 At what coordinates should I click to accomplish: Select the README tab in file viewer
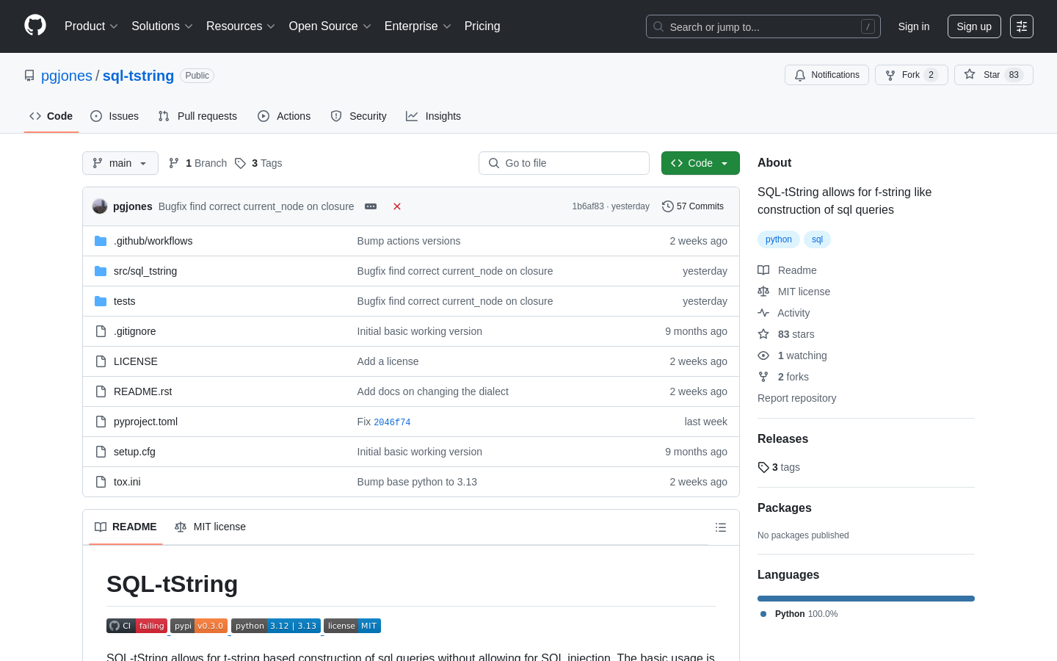tap(126, 527)
